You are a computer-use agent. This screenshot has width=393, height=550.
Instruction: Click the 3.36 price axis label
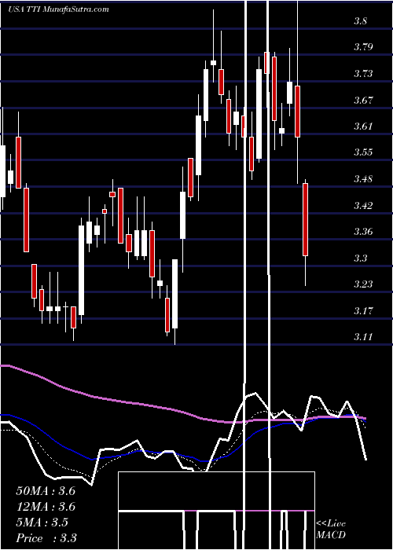click(363, 232)
